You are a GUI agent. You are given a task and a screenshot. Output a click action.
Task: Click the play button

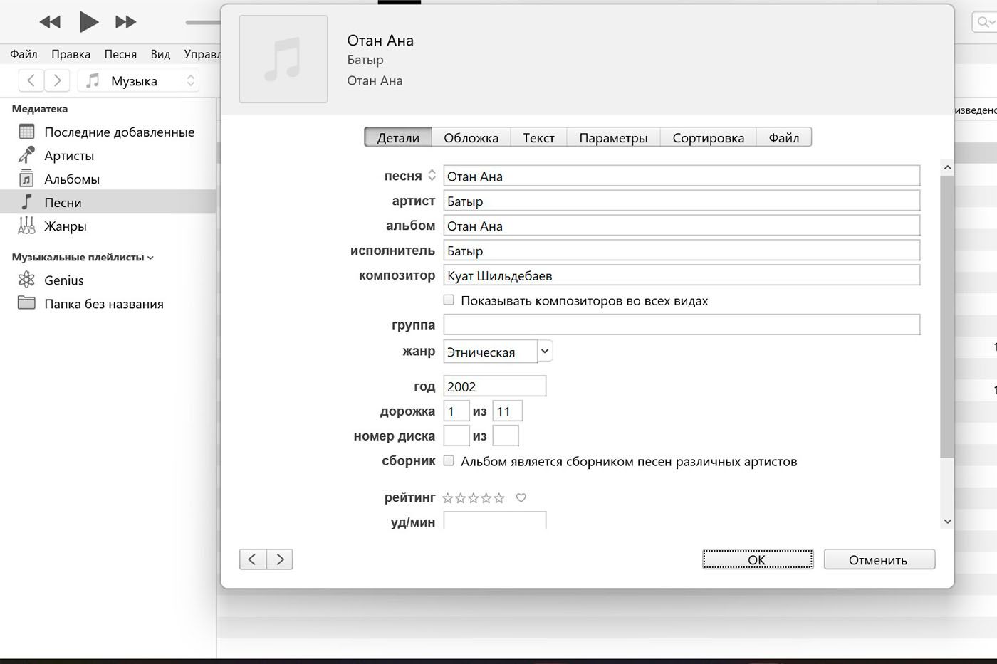(88, 22)
